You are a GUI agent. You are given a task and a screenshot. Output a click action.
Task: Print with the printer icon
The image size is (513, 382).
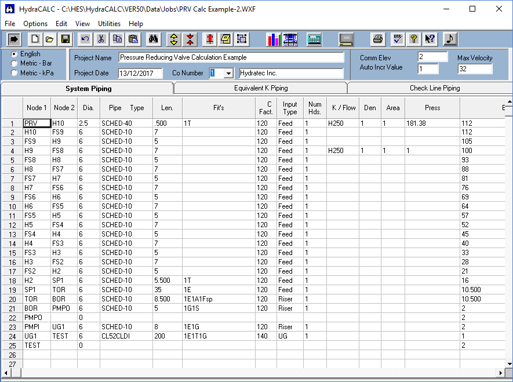coord(378,39)
